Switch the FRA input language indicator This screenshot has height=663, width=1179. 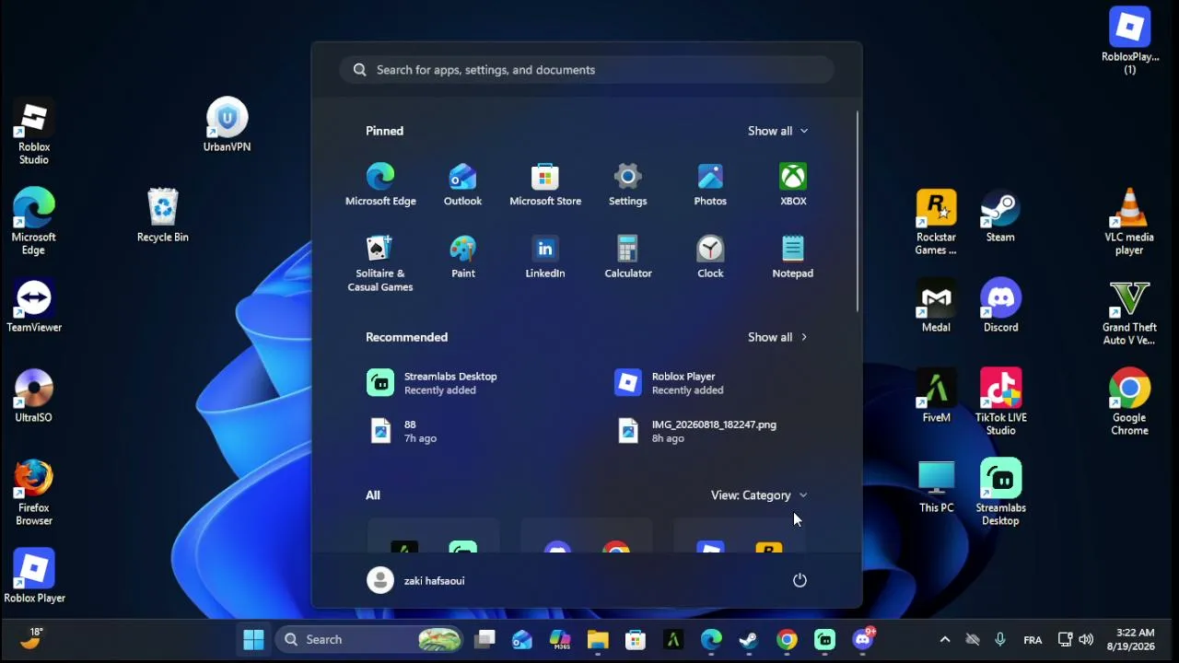tap(1033, 640)
